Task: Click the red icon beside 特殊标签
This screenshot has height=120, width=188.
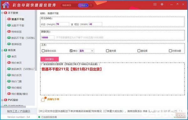Action: (9, 31)
